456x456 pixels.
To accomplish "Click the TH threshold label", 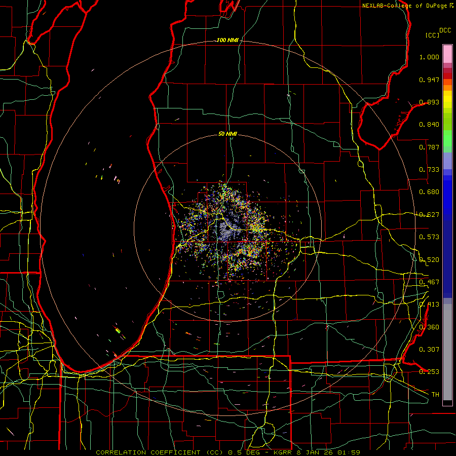I will click(435, 395).
